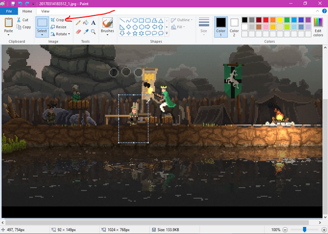Select the Rectangle shape
The width and height of the screenshot is (328, 234).
coord(141,21)
